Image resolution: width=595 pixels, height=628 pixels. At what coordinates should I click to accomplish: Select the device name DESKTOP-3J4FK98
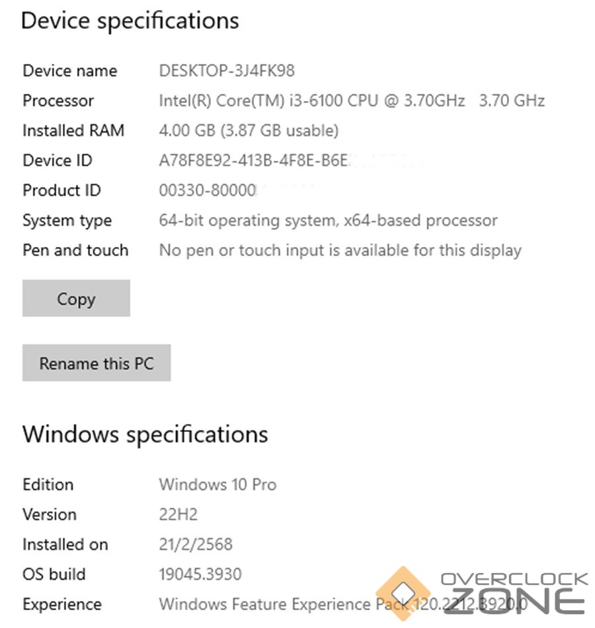point(227,71)
